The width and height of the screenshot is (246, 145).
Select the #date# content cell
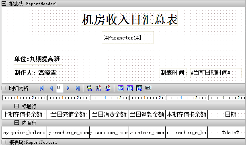(226, 133)
